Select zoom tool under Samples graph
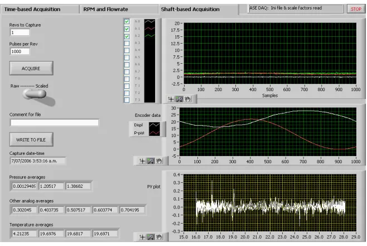 click(179, 99)
